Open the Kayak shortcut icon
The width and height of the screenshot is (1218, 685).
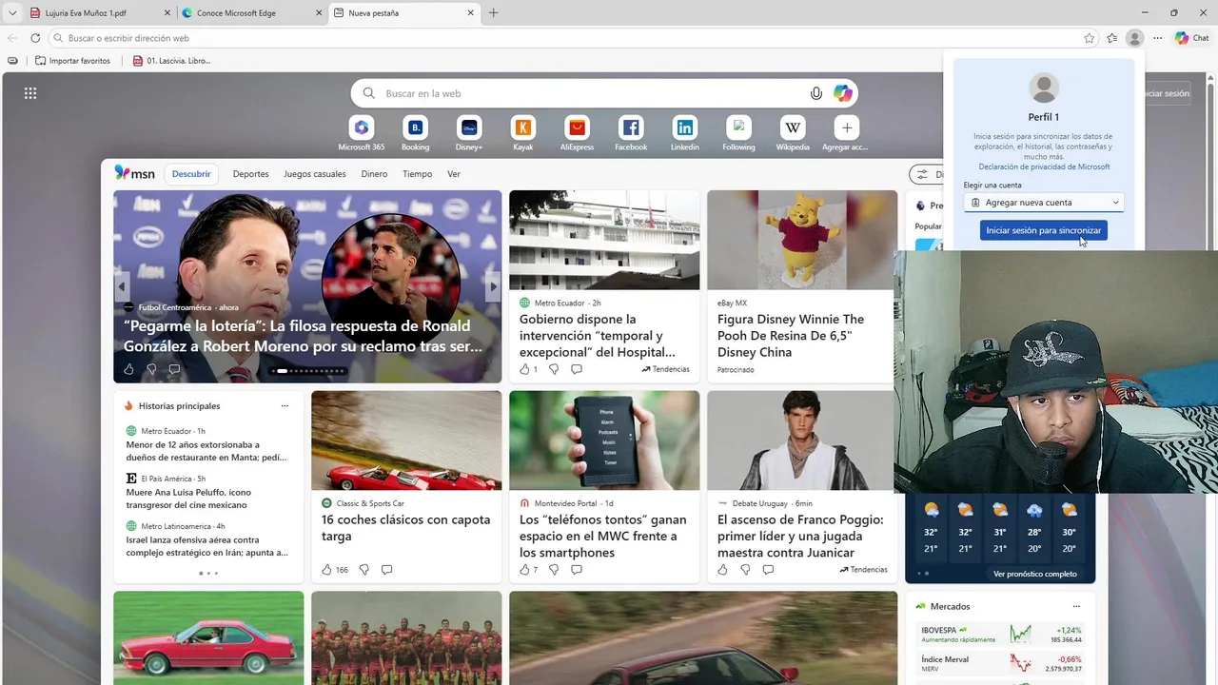522,127
